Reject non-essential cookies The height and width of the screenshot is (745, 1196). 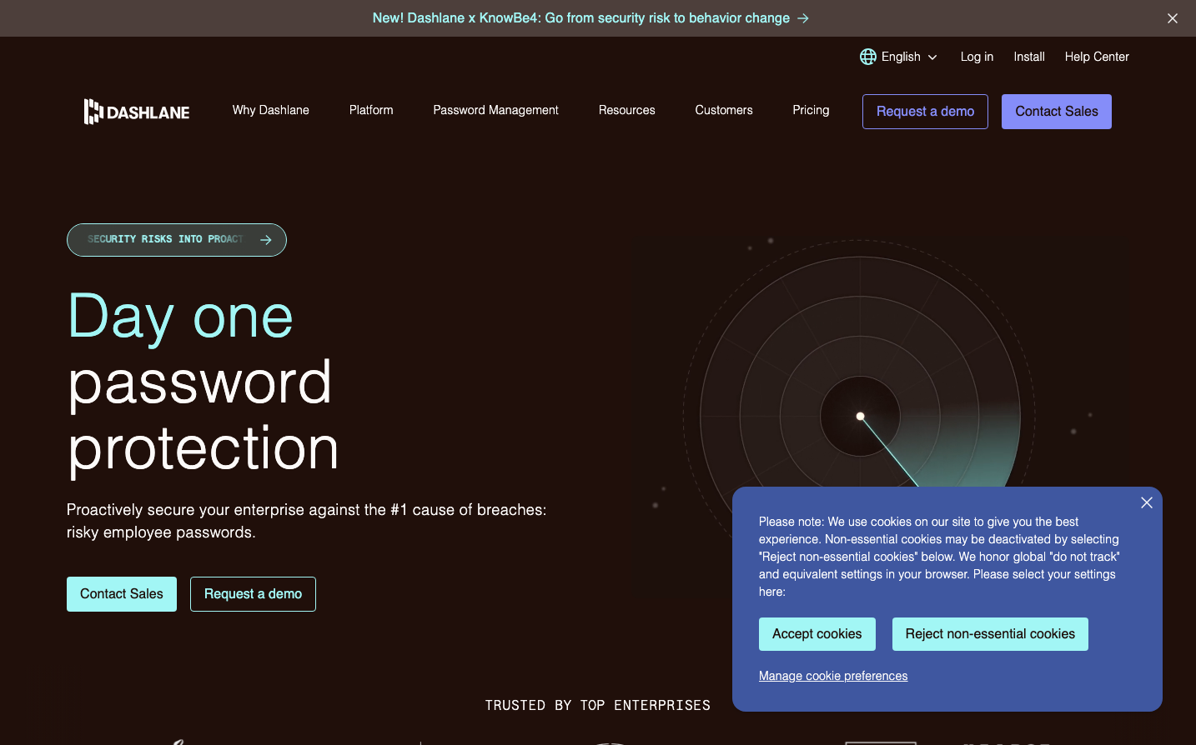(990, 634)
